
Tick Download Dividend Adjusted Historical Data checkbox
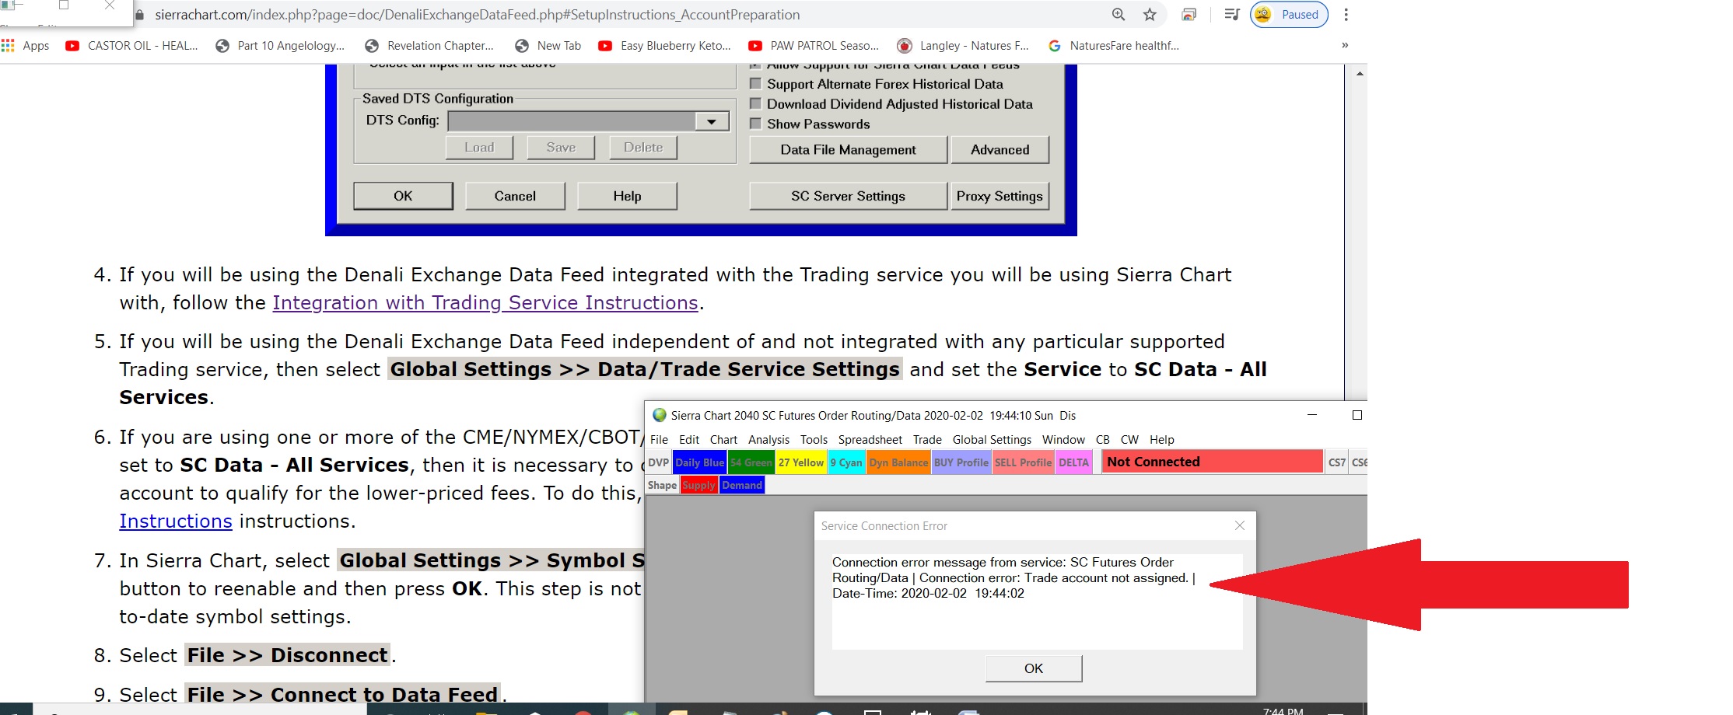click(x=755, y=103)
